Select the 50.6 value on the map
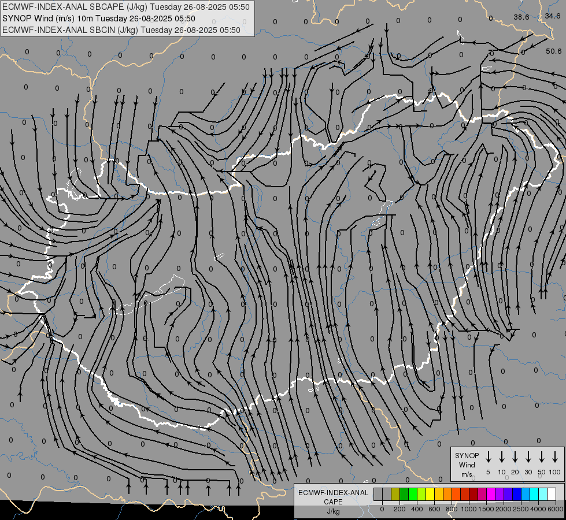This screenshot has width=566, height=520. click(554, 51)
